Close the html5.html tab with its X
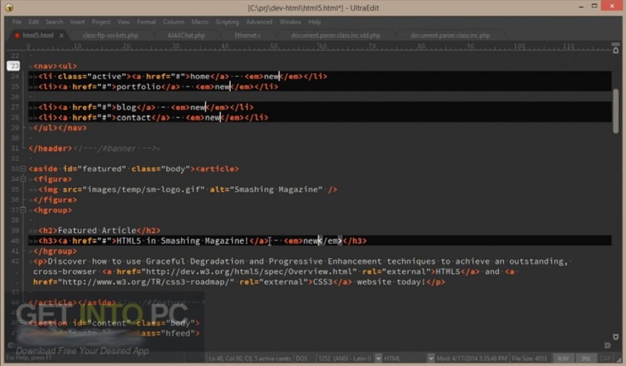Screen dimensions: 626x366 point(61,36)
